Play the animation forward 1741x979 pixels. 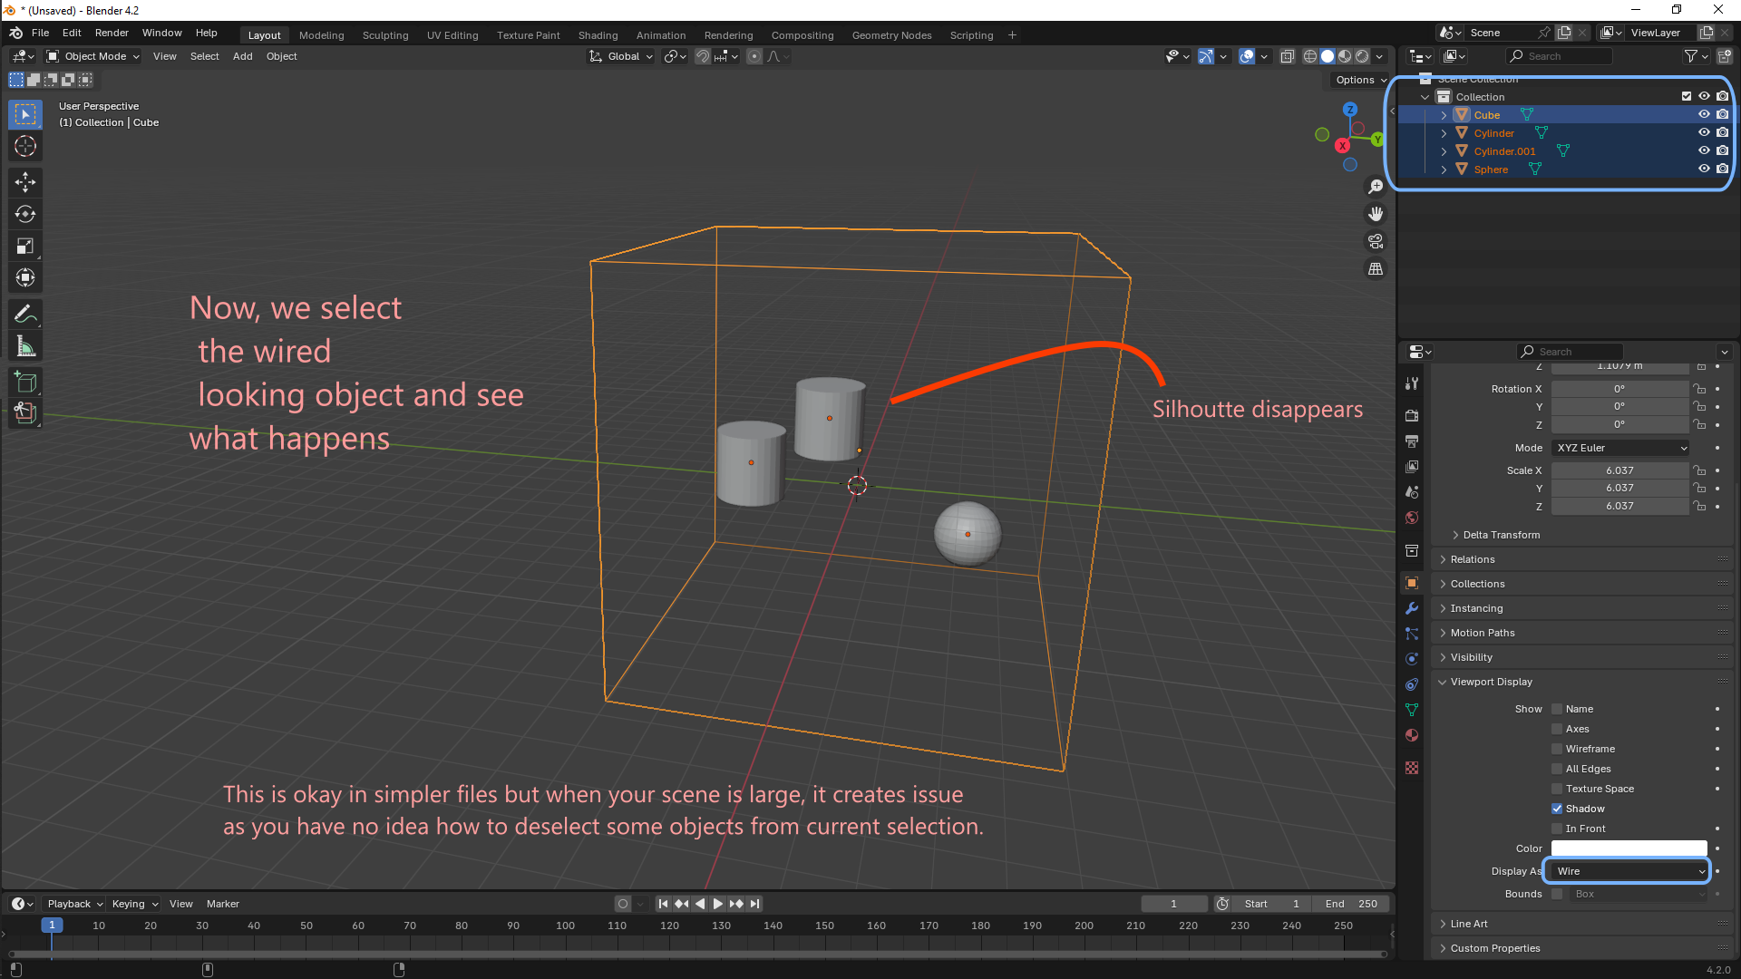(x=717, y=904)
